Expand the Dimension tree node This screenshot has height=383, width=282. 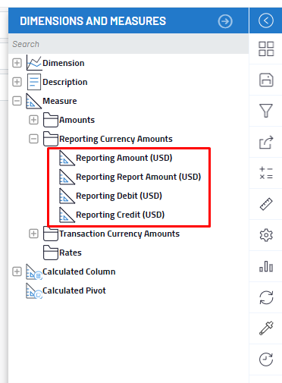17,63
